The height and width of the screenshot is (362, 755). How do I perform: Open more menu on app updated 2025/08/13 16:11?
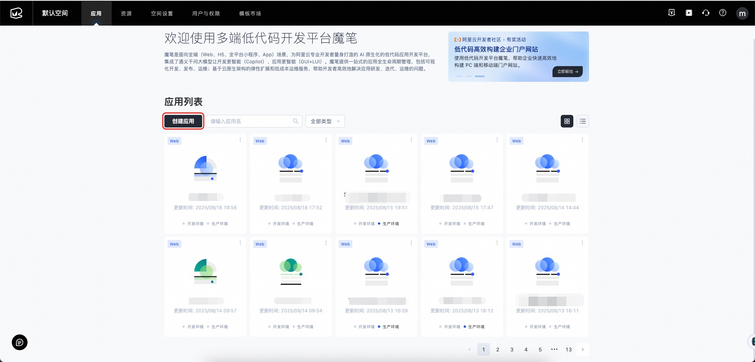[x=582, y=243]
